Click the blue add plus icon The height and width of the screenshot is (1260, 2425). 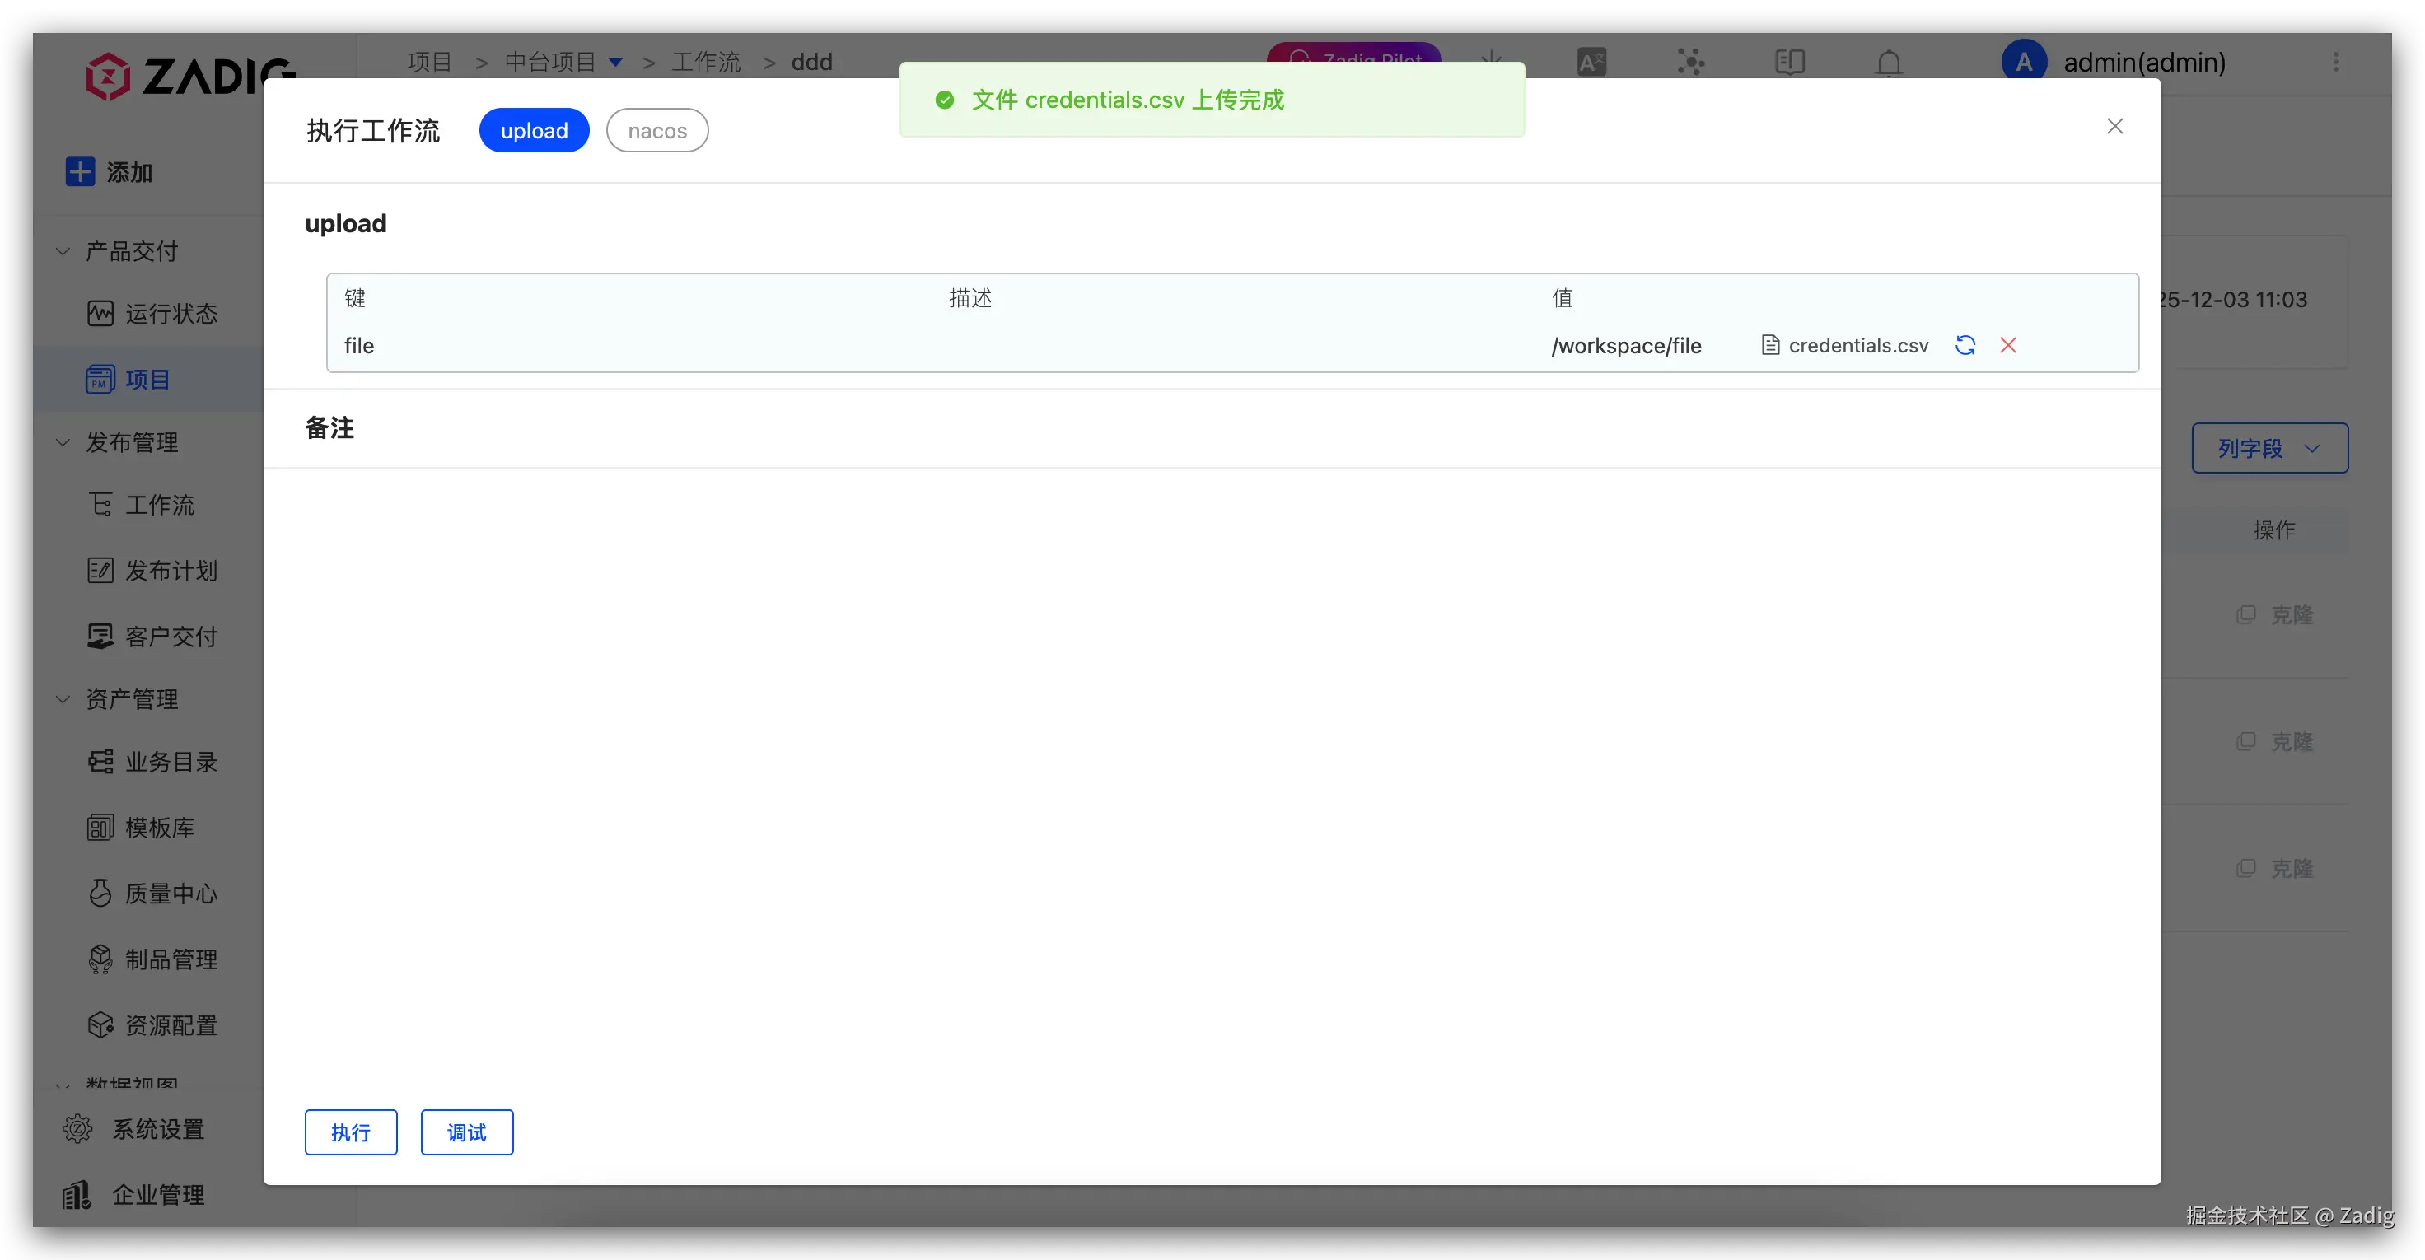tap(80, 171)
